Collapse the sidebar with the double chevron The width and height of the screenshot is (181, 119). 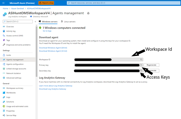click(35, 21)
